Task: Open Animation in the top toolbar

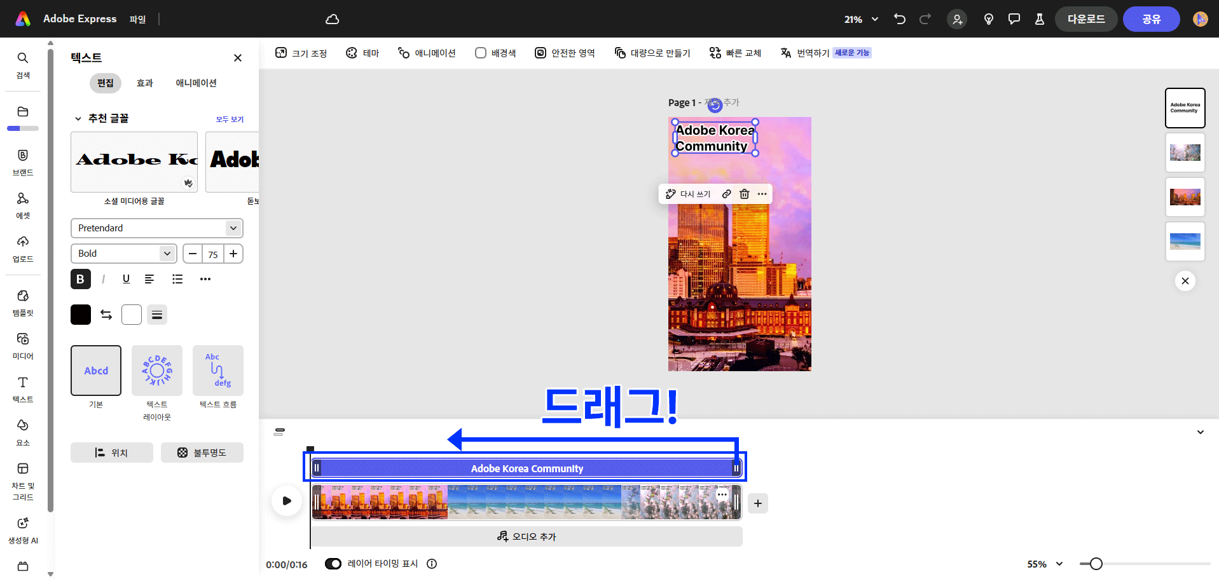Action: click(x=427, y=53)
